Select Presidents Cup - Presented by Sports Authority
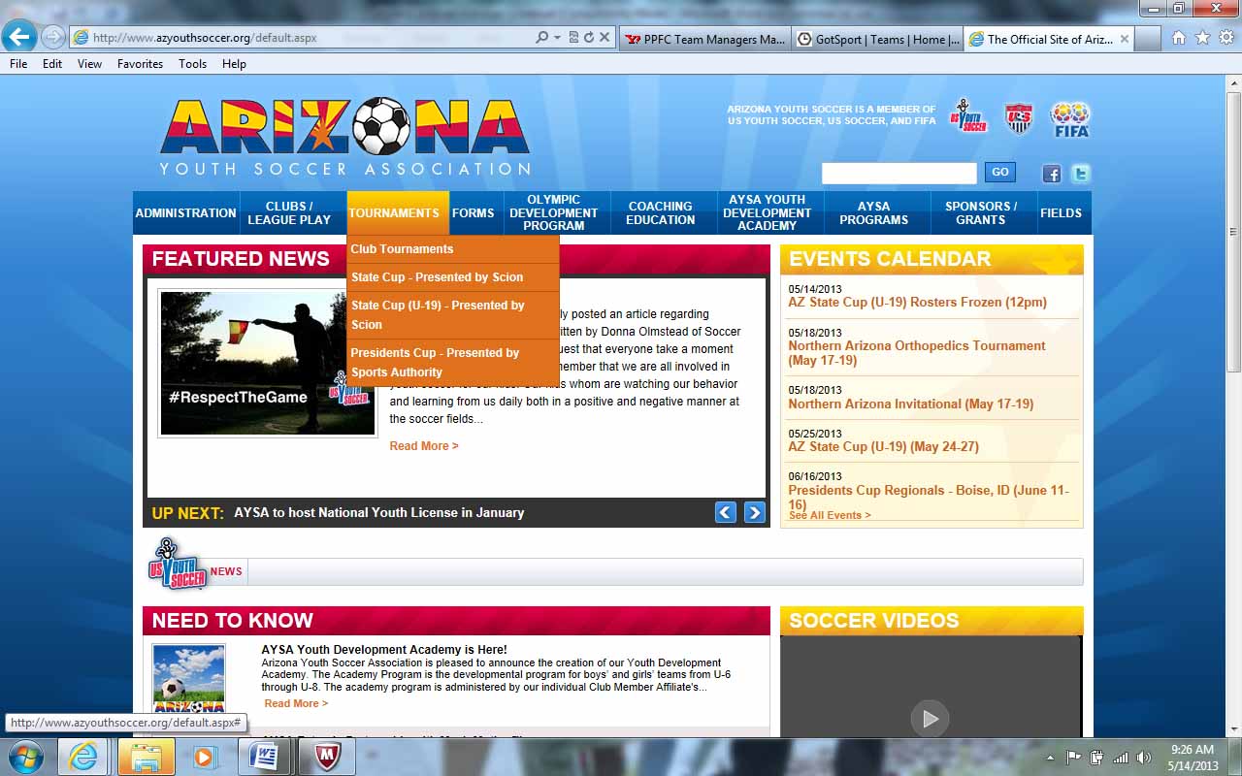The image size is (1242, 776). coord(453,363)
